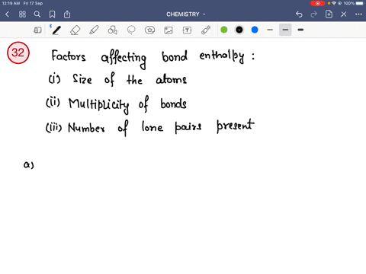Go back using the left chevron
Screen dimensions: 366x274
(7, 14)
